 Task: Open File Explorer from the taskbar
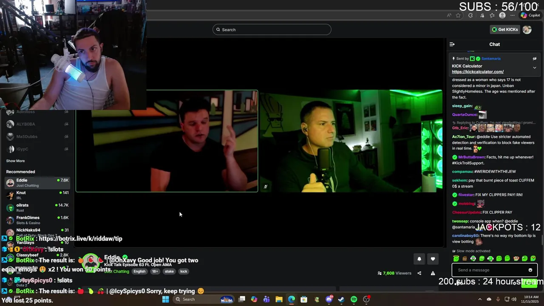(279, 299)
